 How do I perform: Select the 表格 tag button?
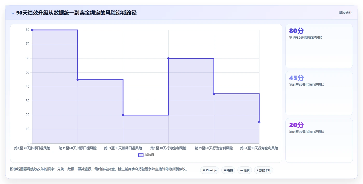(x=228, y=170)
